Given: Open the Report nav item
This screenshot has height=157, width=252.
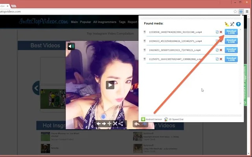Looking at the screenshot, I should (132, 22).
